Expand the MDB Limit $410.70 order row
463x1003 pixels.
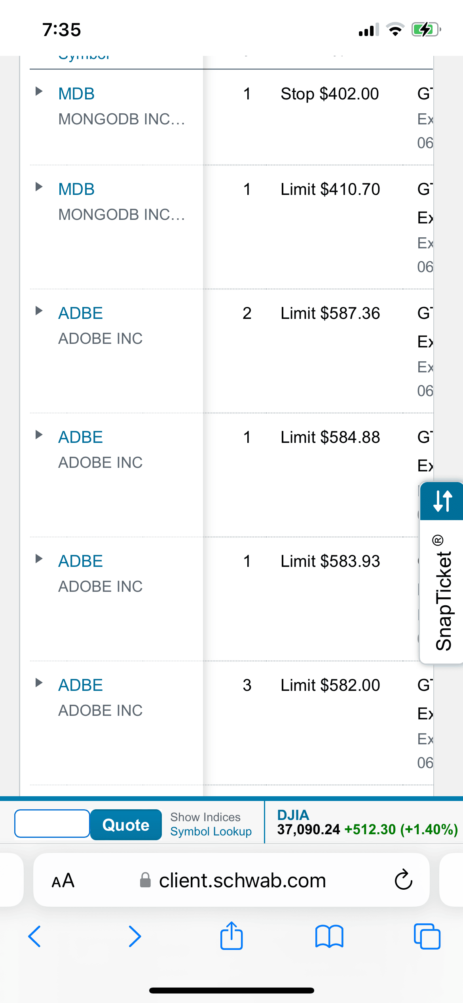[39, 187]
